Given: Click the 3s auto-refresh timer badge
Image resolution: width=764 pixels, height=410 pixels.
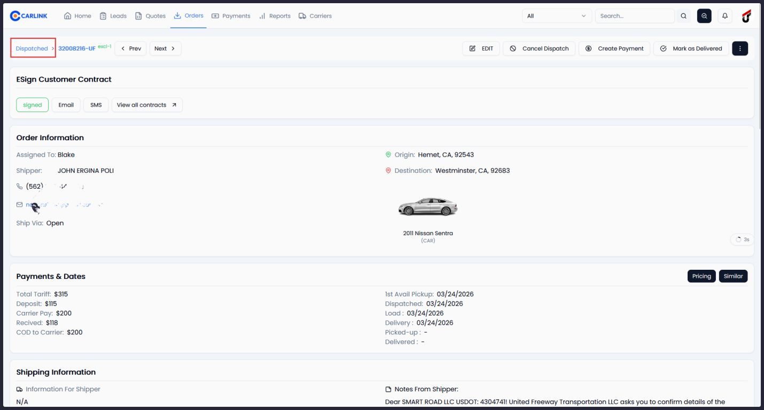Looking at the screenshot, I should pyautogui.click(x=742, y=239).
